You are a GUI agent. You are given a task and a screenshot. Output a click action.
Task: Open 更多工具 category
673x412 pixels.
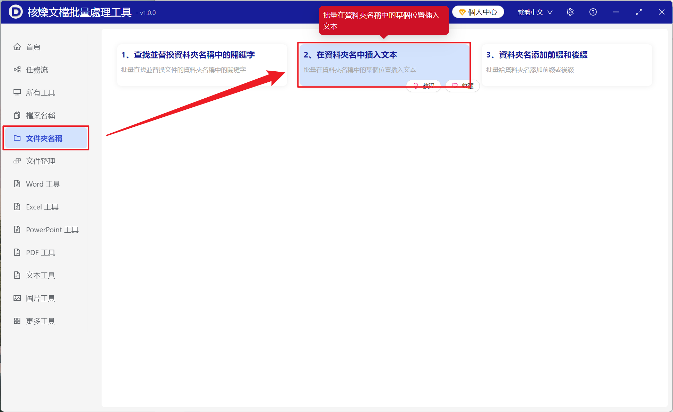pos(46,321)
